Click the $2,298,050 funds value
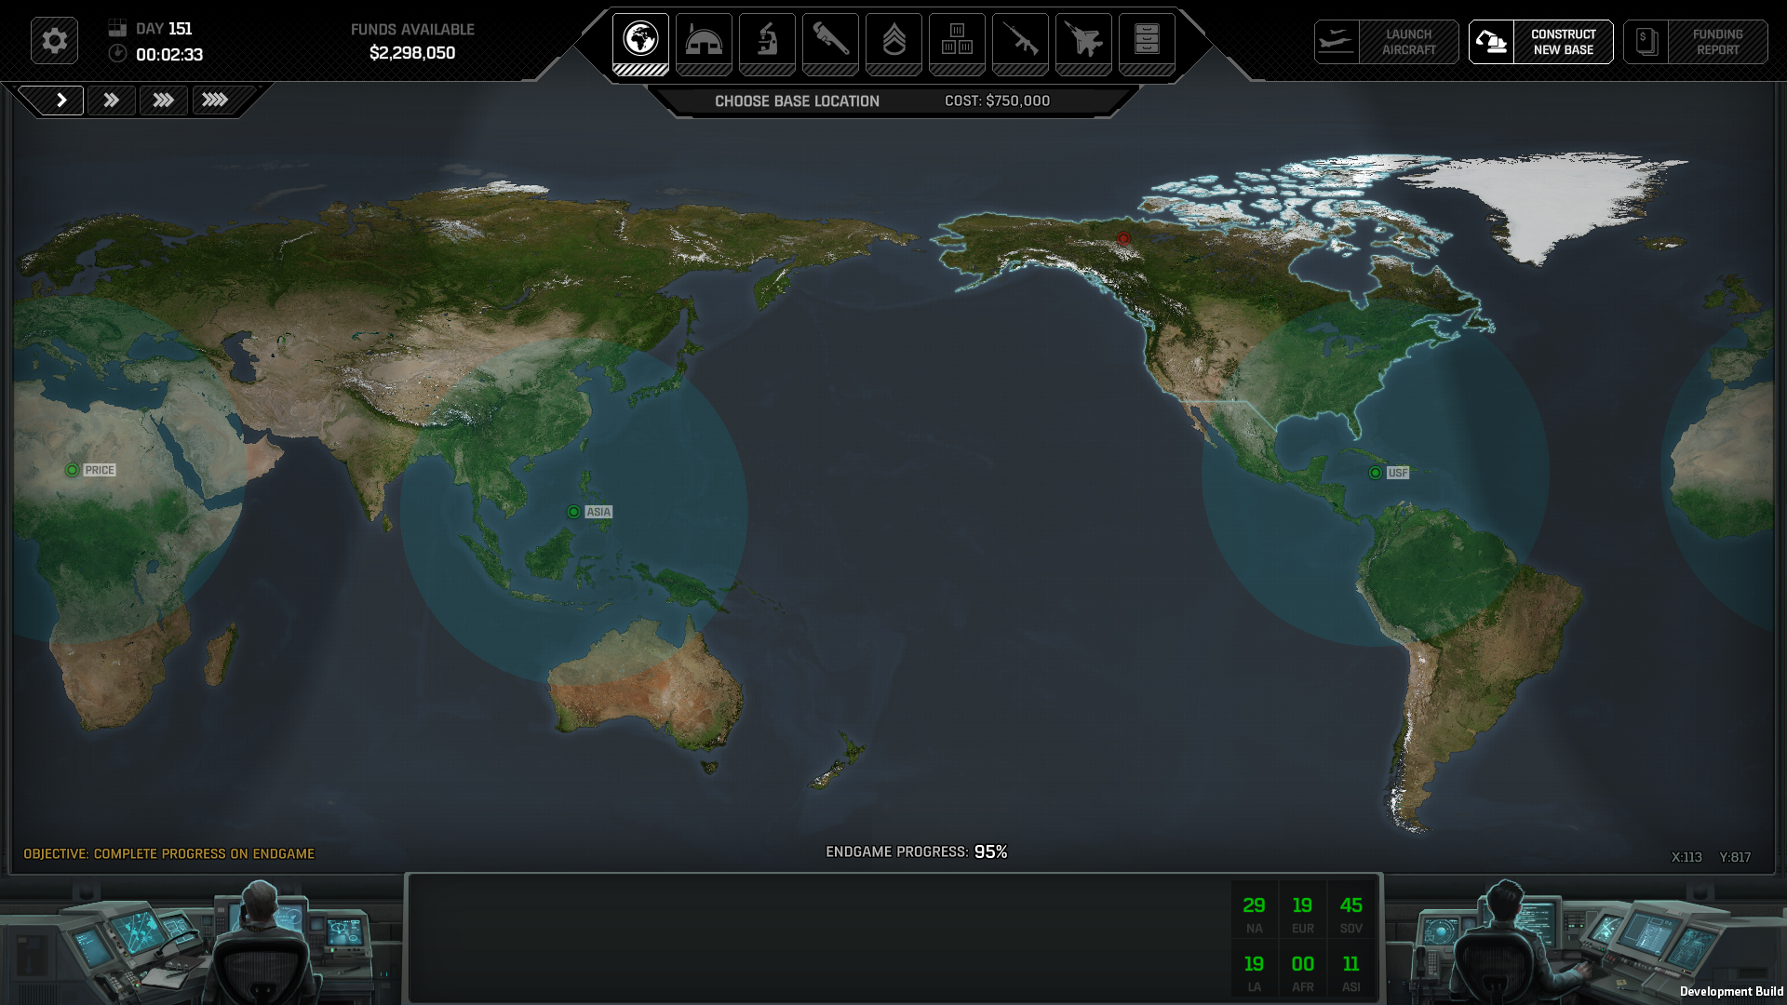Screen dimensions: 1787x1005 [x=412, y=53]
